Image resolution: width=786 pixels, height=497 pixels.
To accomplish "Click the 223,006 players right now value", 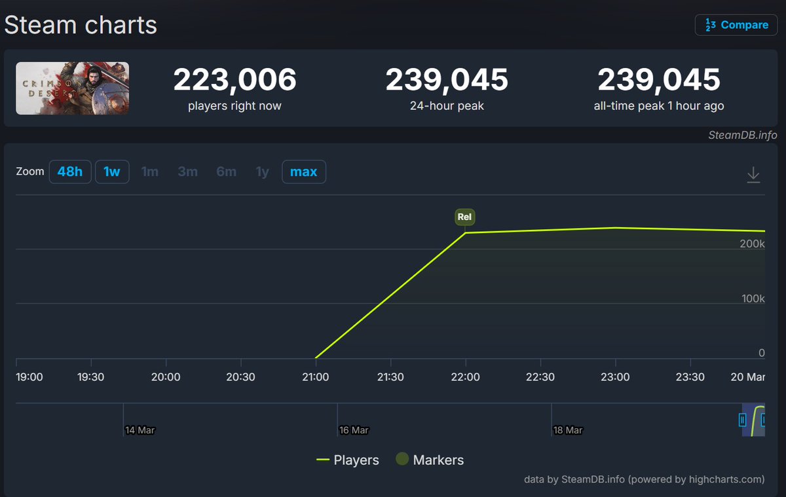I will point(234,80).
